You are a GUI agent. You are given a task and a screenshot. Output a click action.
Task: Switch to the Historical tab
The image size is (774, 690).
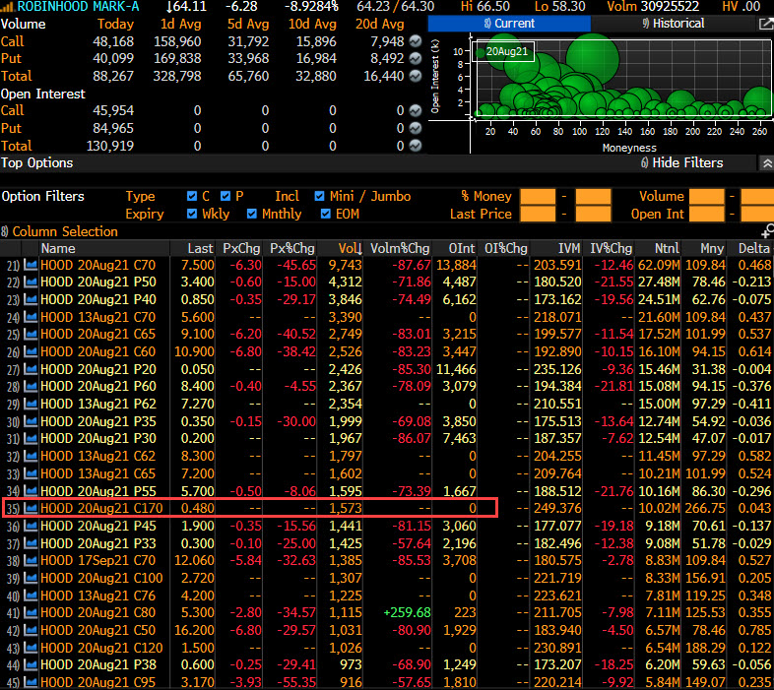pos(674,24)
